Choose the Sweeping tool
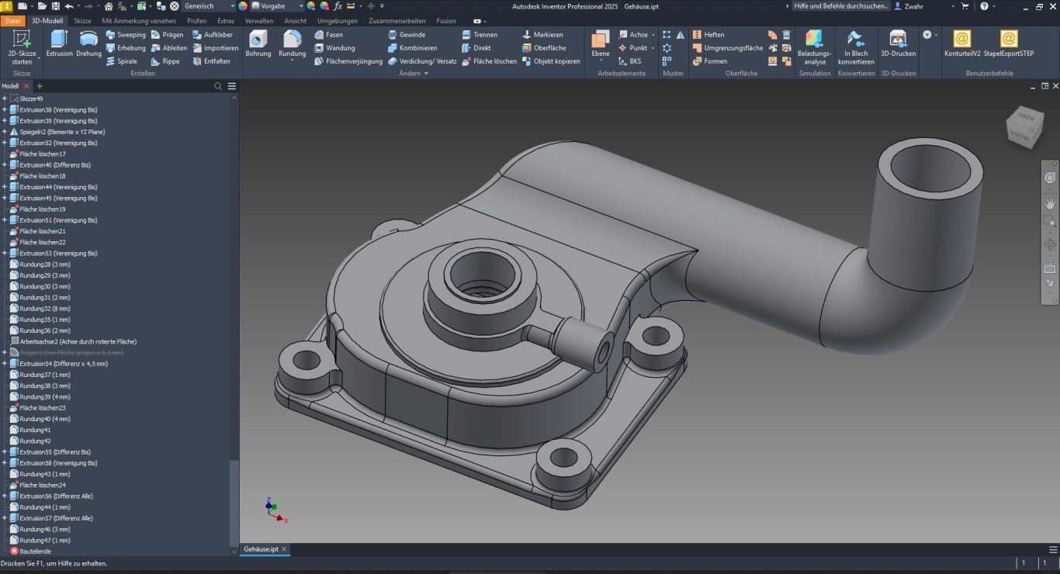Image resolution: width=1060 pixels, height=574 pixels. [x=126, y=35]
